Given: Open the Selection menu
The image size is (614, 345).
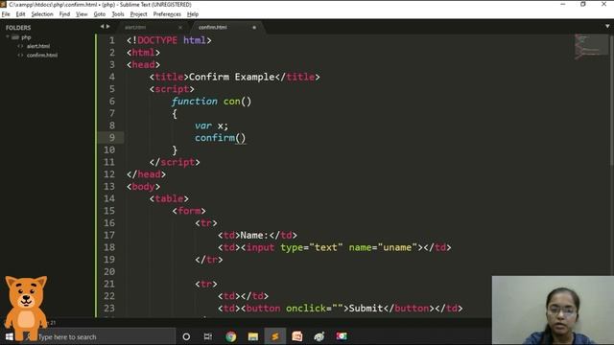Looking at the screenshot, I should 42,14.
